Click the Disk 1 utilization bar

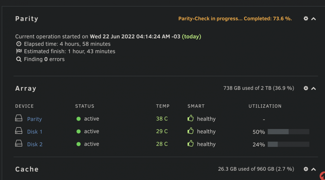coord(289,132)
